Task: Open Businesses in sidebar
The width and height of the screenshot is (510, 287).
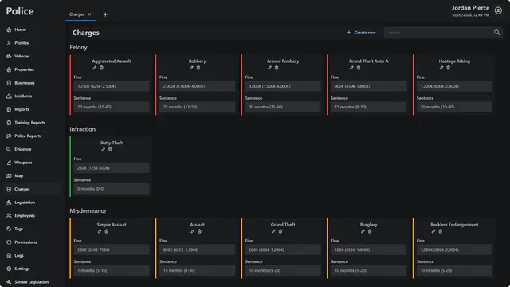Action: (32, 83)
